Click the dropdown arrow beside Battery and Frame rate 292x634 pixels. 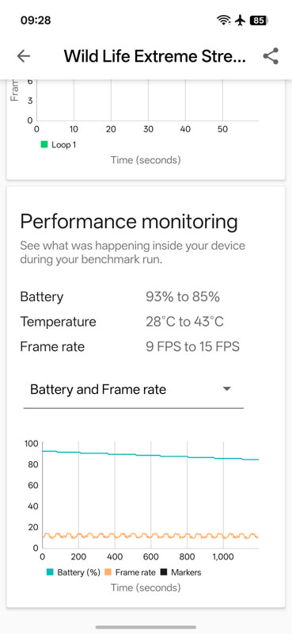(227, 389)
